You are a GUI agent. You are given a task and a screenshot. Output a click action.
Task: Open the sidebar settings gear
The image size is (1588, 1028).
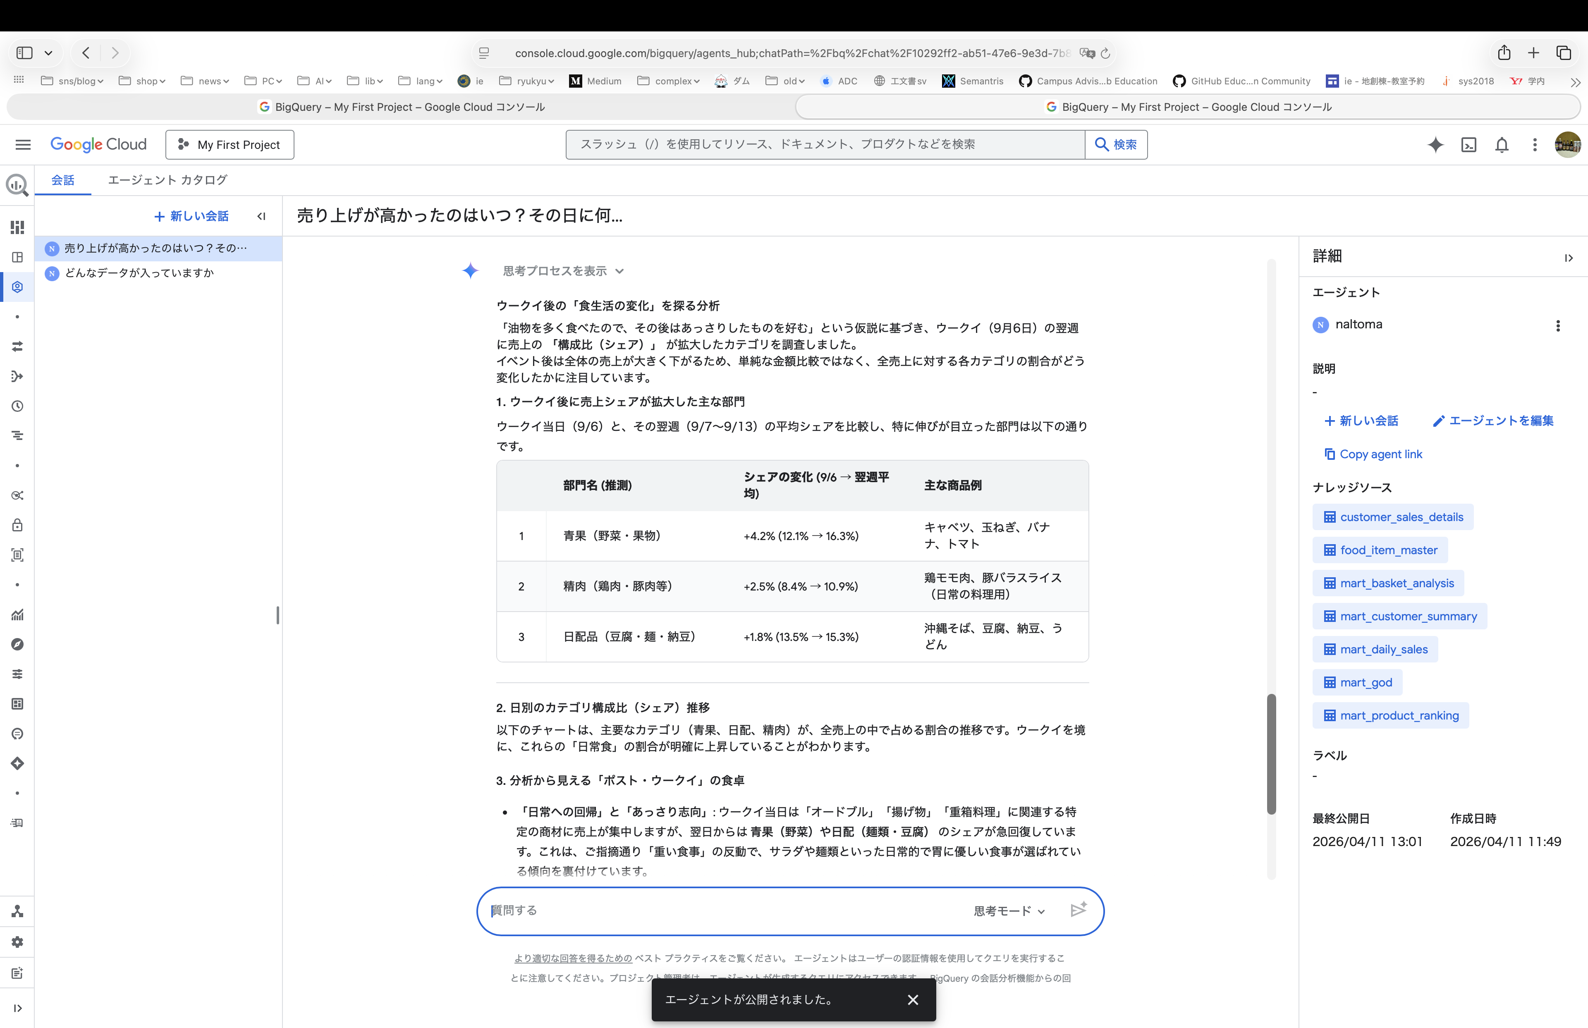(17, 941)
